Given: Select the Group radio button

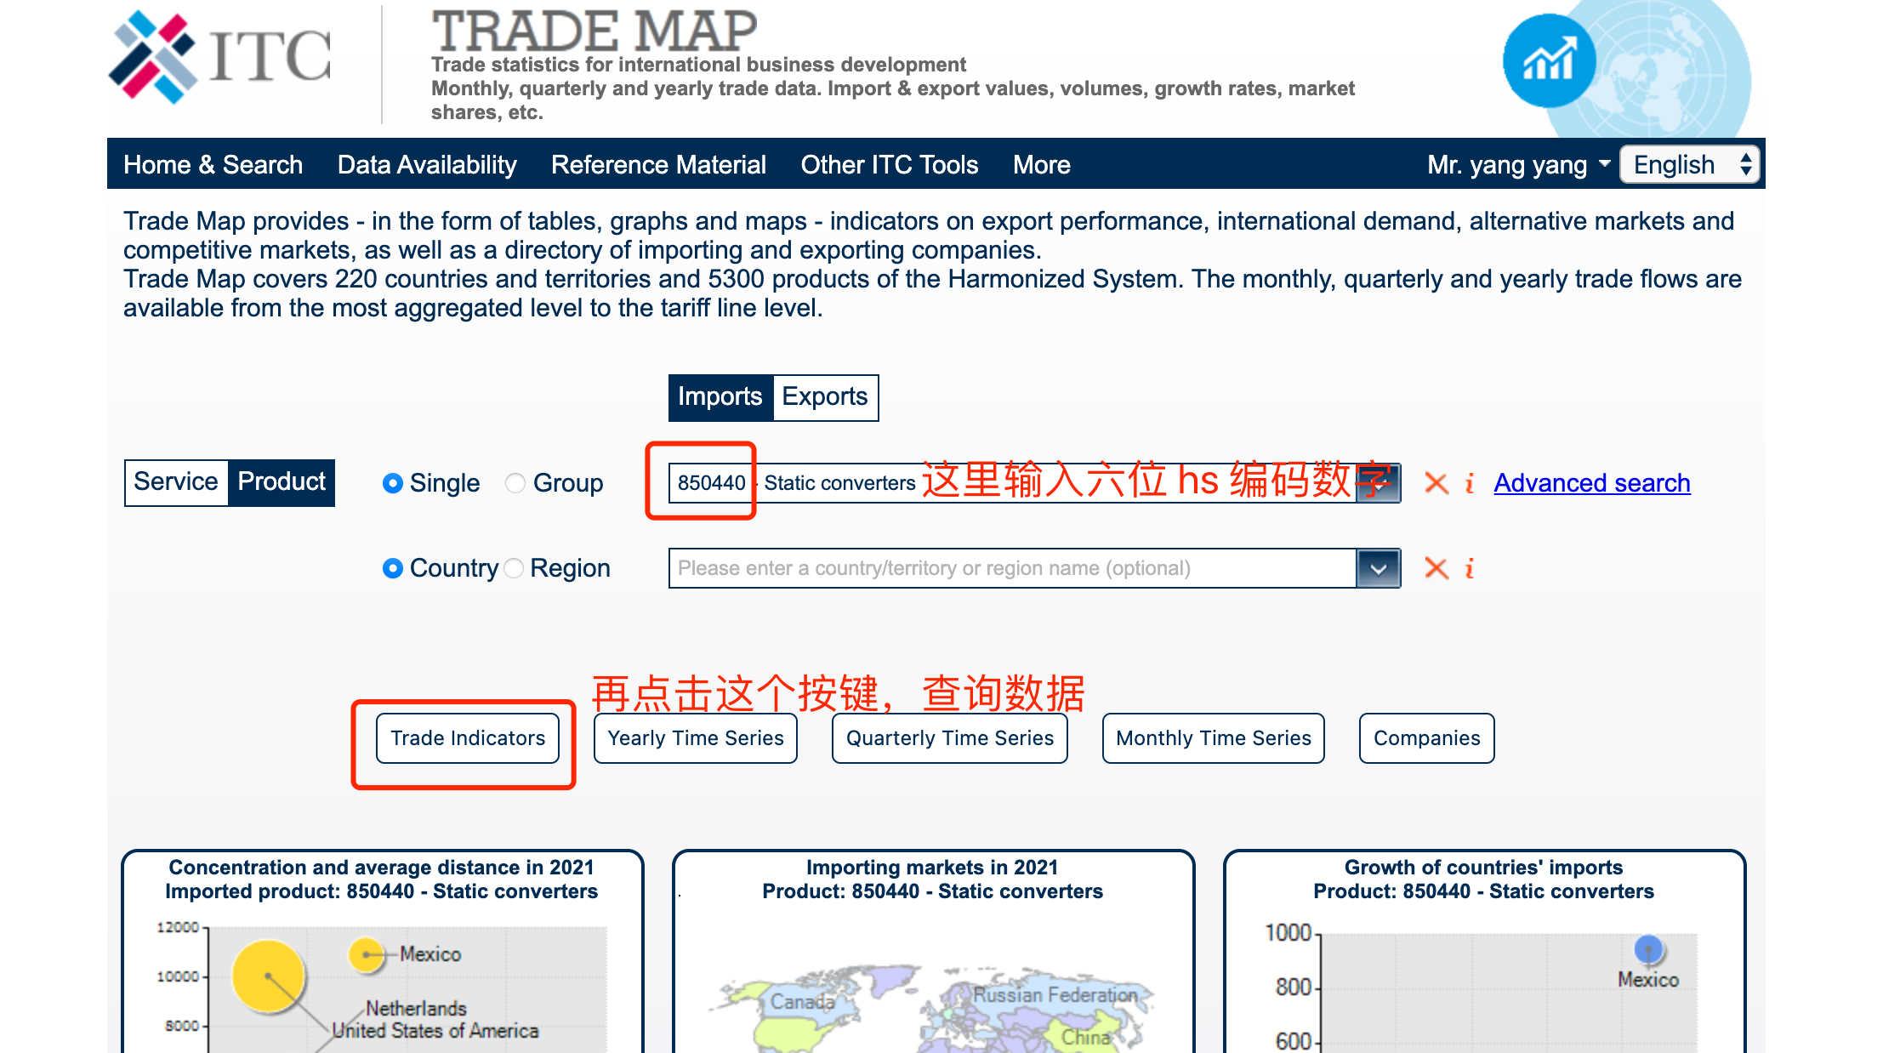Looking at the screenshot, I should [515, 483].
